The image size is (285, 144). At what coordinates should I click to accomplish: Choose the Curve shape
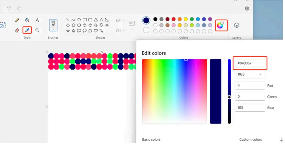[73, 19]
